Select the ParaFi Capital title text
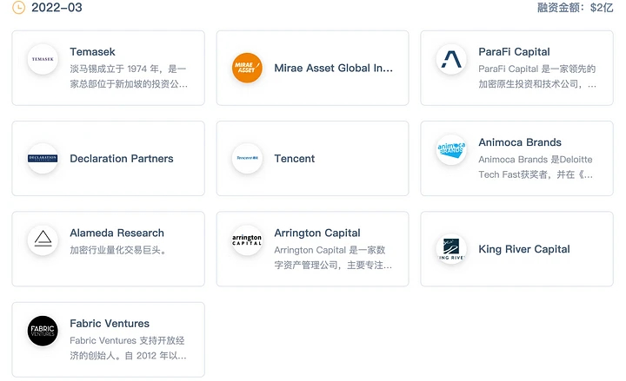The width and height of the screenshot is (626, 381). tap(514, 52)
